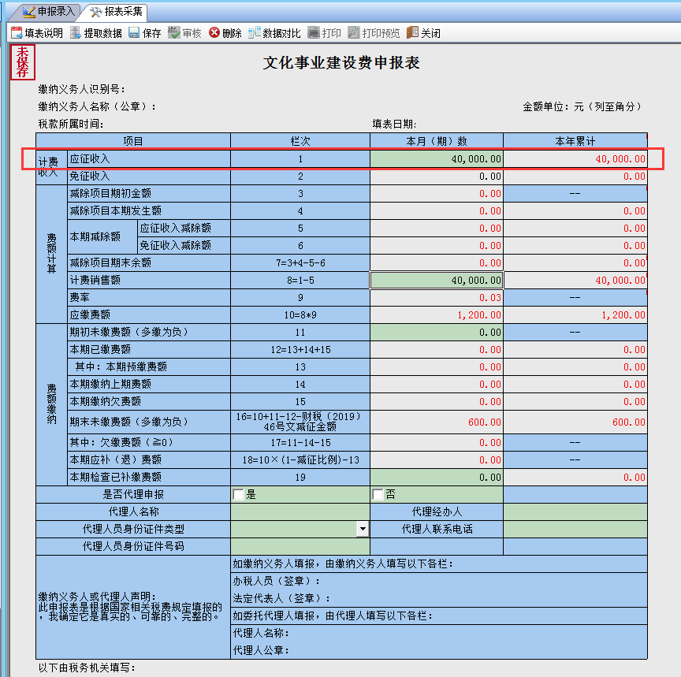The image size is (681, 677).
Task: Click the 打印 printer icon
Action: tap(313, 32)
